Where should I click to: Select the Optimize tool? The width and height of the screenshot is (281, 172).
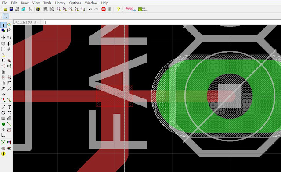point(9,88)
